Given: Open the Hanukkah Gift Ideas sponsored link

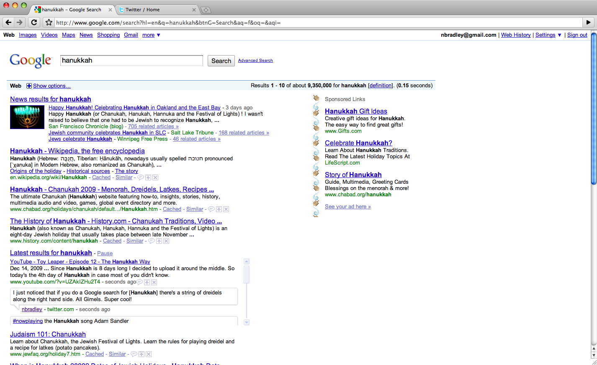Looking at the screenshot, I should pos(356,112).
